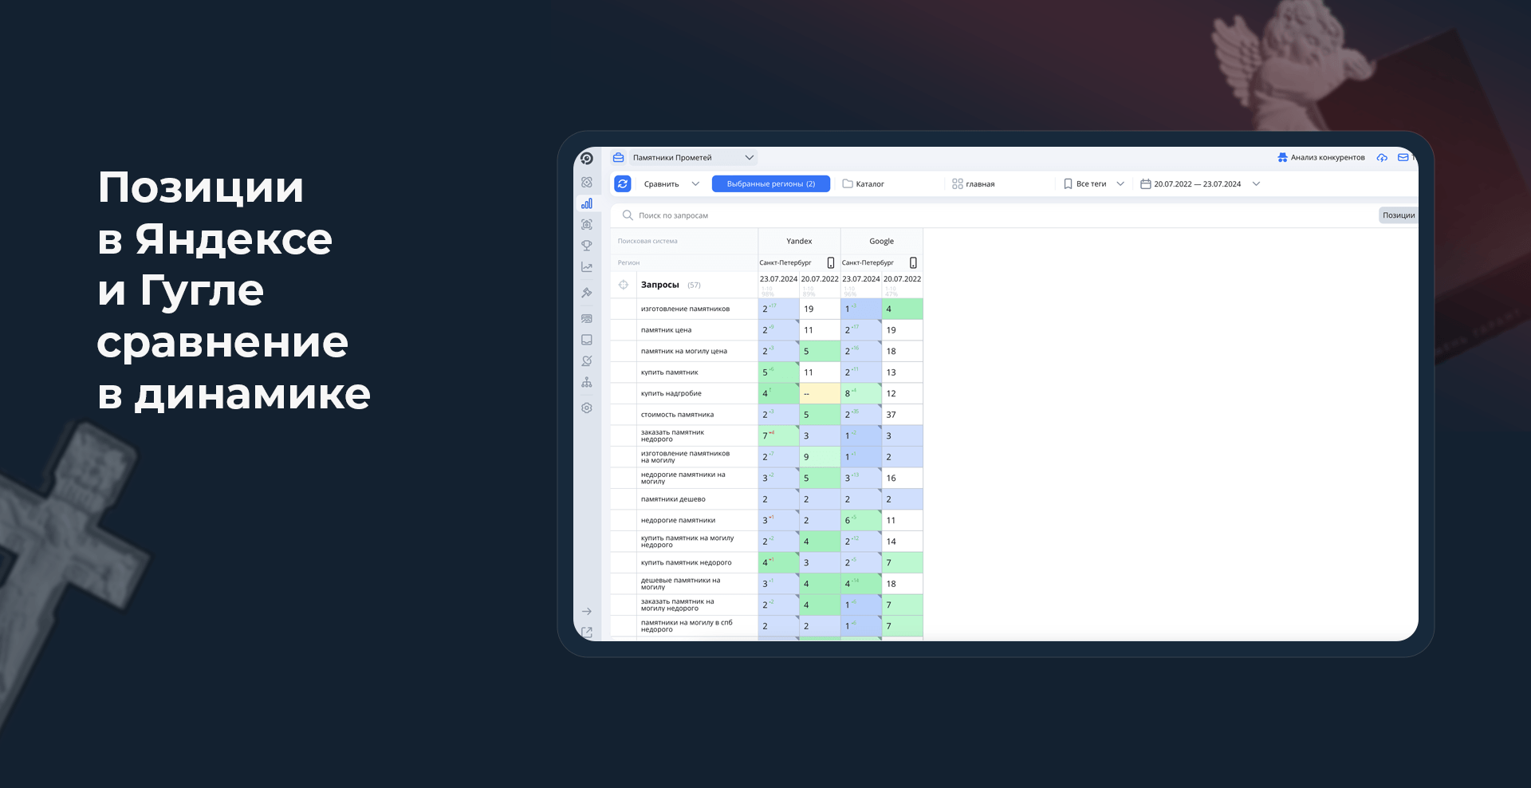Open the snapshot camera sidebar icon

click(587, 225)
